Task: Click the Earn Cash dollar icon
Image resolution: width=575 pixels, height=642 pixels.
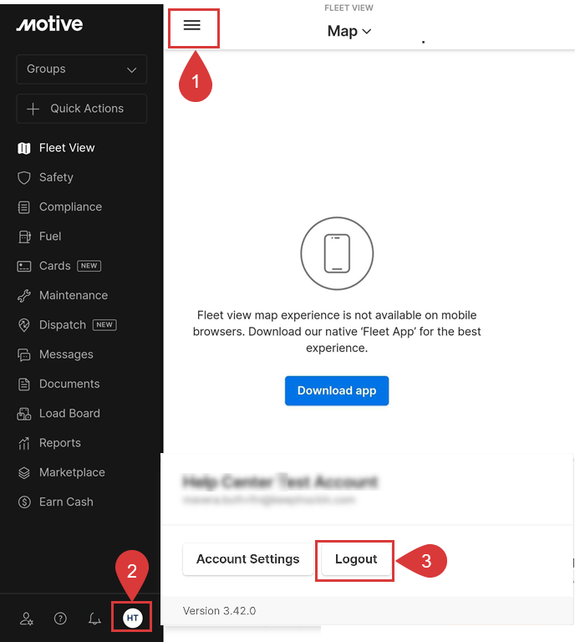Action: (24, 502)
